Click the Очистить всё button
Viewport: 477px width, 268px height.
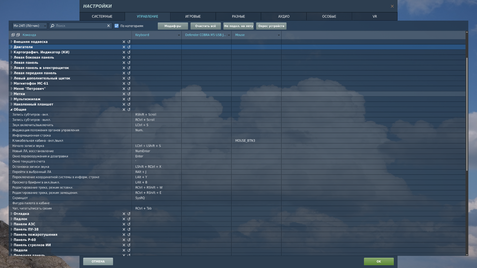pos(206,26)
